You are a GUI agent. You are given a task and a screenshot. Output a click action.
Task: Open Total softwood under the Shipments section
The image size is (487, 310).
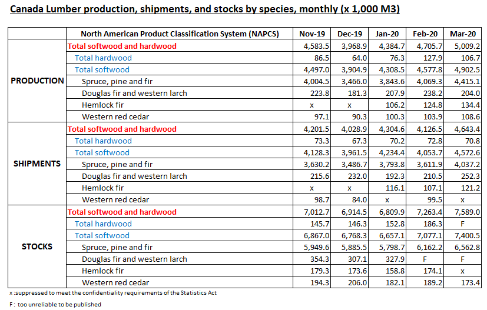(102, 152)
